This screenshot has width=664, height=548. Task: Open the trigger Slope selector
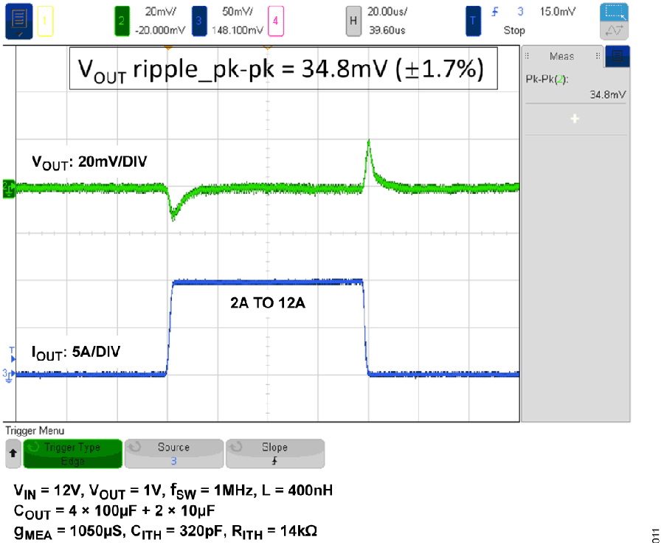(274, 454)
